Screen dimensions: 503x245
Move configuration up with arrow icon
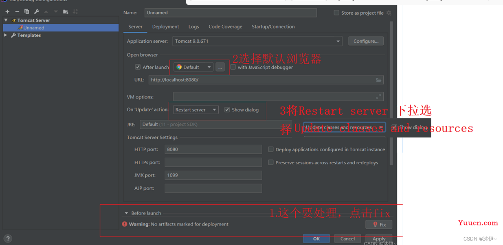[46, 11]
